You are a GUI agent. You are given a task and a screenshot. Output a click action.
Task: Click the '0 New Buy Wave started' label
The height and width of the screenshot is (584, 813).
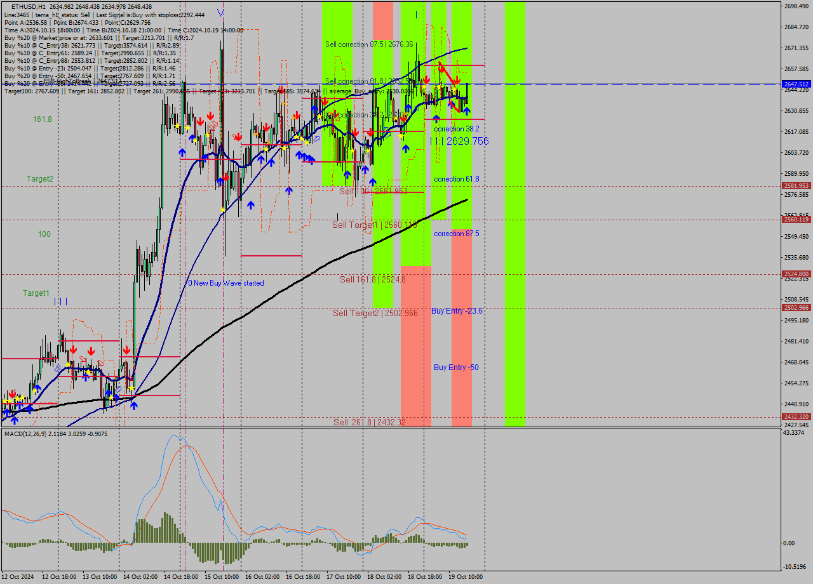225,283
